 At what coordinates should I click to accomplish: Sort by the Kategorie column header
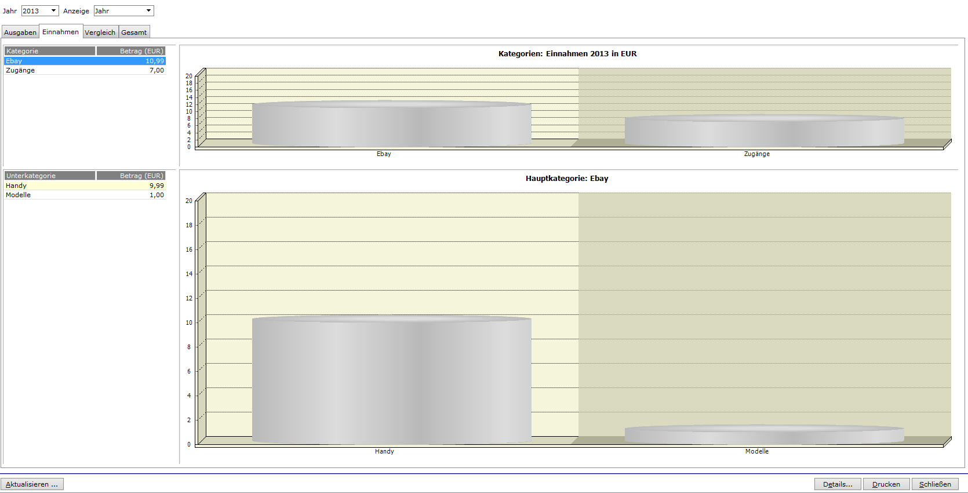[x=50, y=51]
